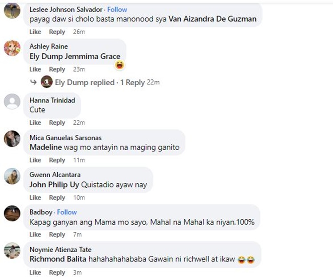This screenshot has width=333, height=277.
Task: Open tagged profile Van Aizandra De Guzman
Action: 213,19
